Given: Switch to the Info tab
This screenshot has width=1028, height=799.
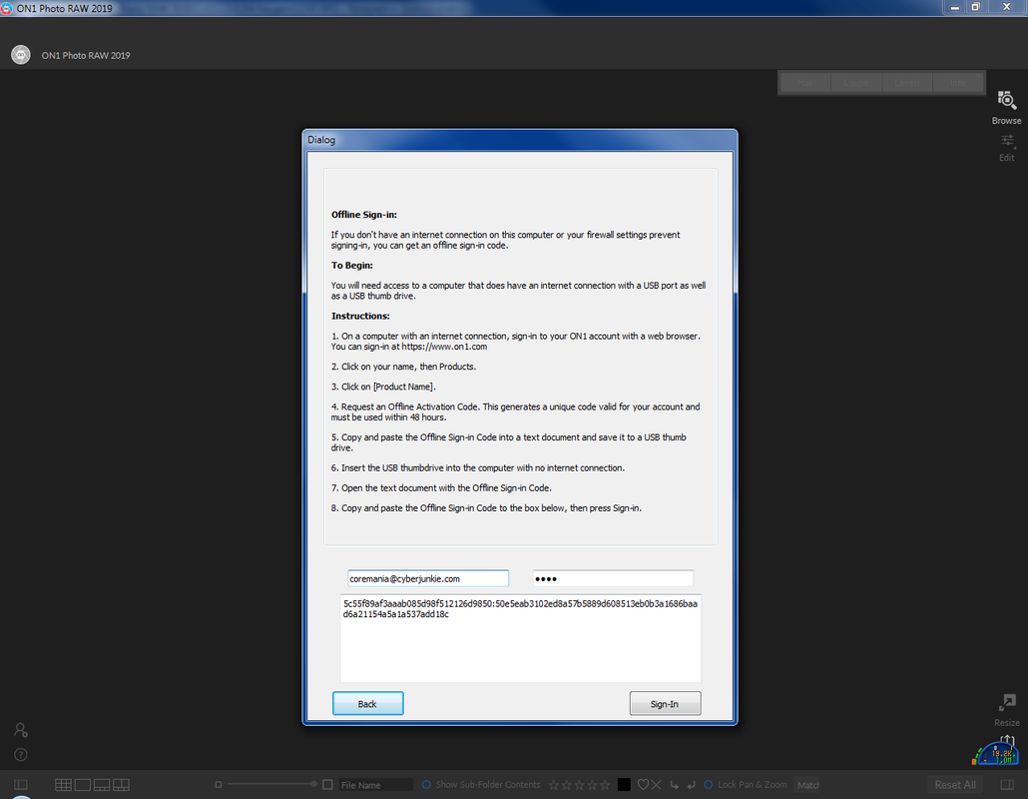Looking at the screenshot, I should pyautogui.click(x=958, y=83).
